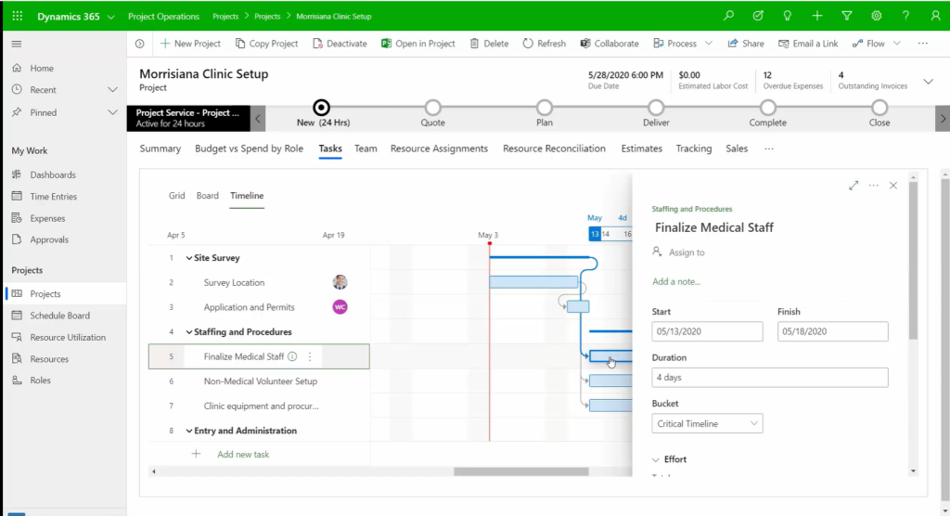The width and height of the screenshot is (950, 516).
Task: Click the search magnifier icon in header
Action: click(x=729, y=16)
